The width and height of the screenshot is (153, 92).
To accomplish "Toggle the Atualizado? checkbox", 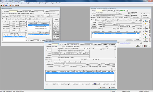I will point(124,15).
